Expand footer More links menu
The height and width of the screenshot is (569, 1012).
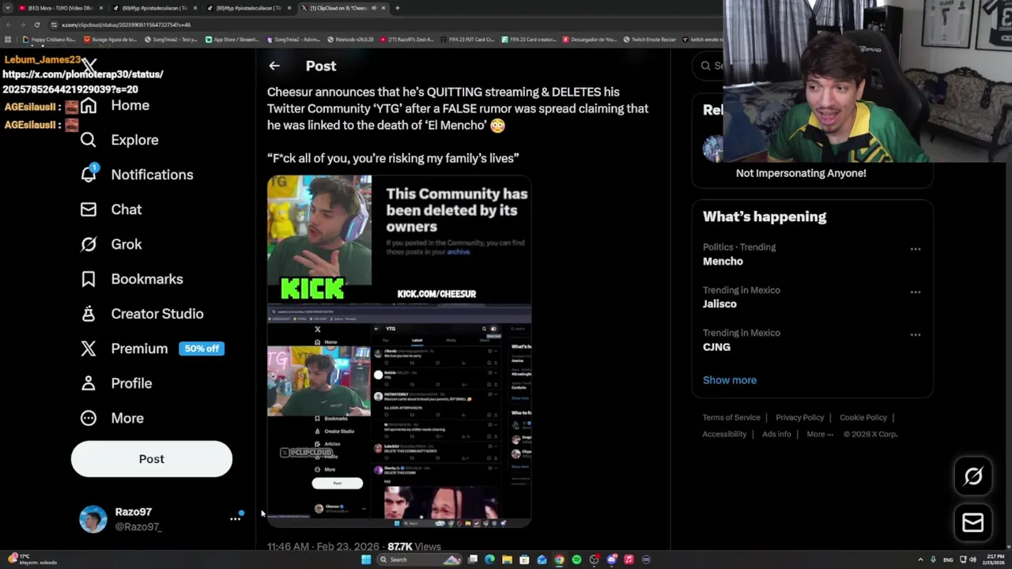(x=820, y=434)
